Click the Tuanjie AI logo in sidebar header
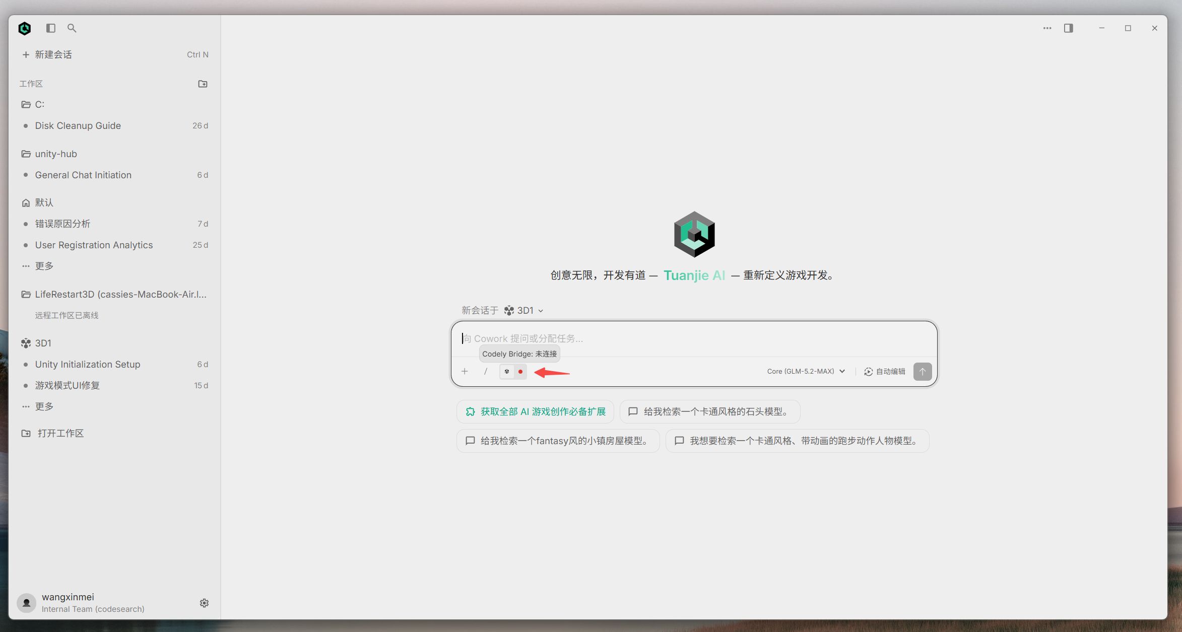The width and height of the screenshot is (1182, 632). [x=25, y=28]
